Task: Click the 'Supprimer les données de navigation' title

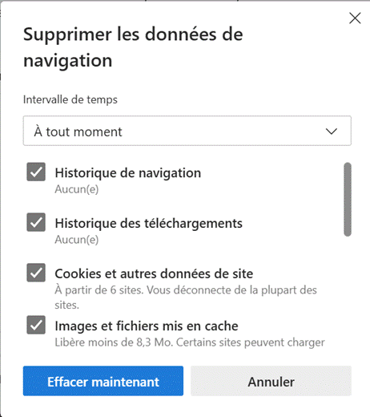Action: tap(133, 47)
